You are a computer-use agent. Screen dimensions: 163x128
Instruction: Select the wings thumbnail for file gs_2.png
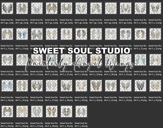click(22, 8)
